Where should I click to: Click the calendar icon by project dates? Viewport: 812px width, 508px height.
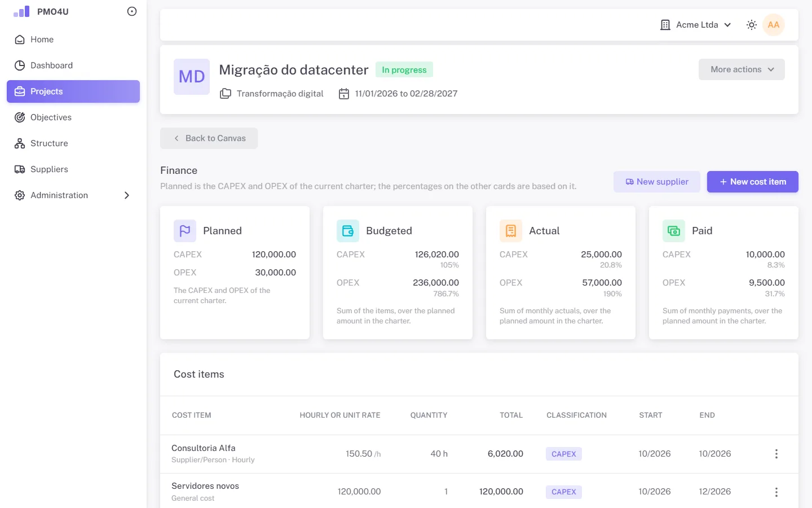click(344, 94)
